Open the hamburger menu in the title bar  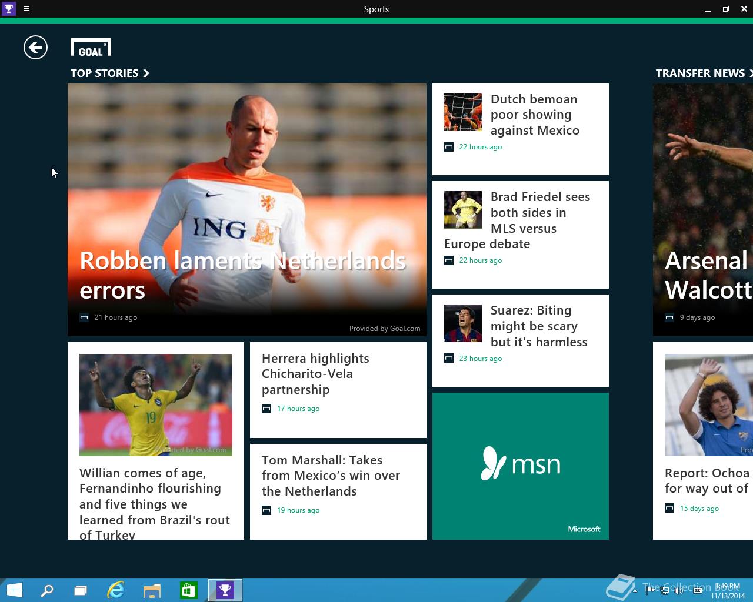tap(26, 9)
